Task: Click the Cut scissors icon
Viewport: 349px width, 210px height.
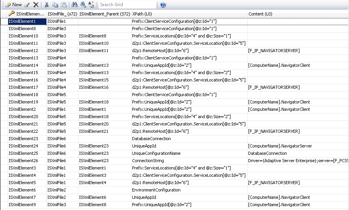Action: coord(47,5)
